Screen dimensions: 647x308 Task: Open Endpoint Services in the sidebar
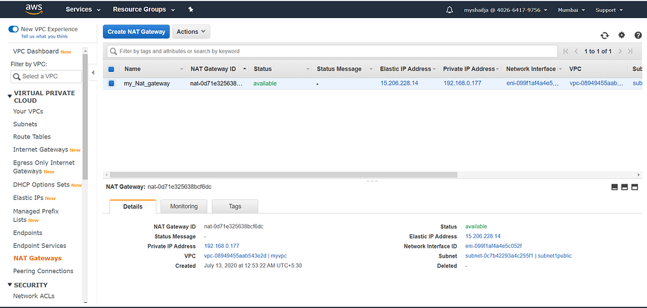pos(39,246)
